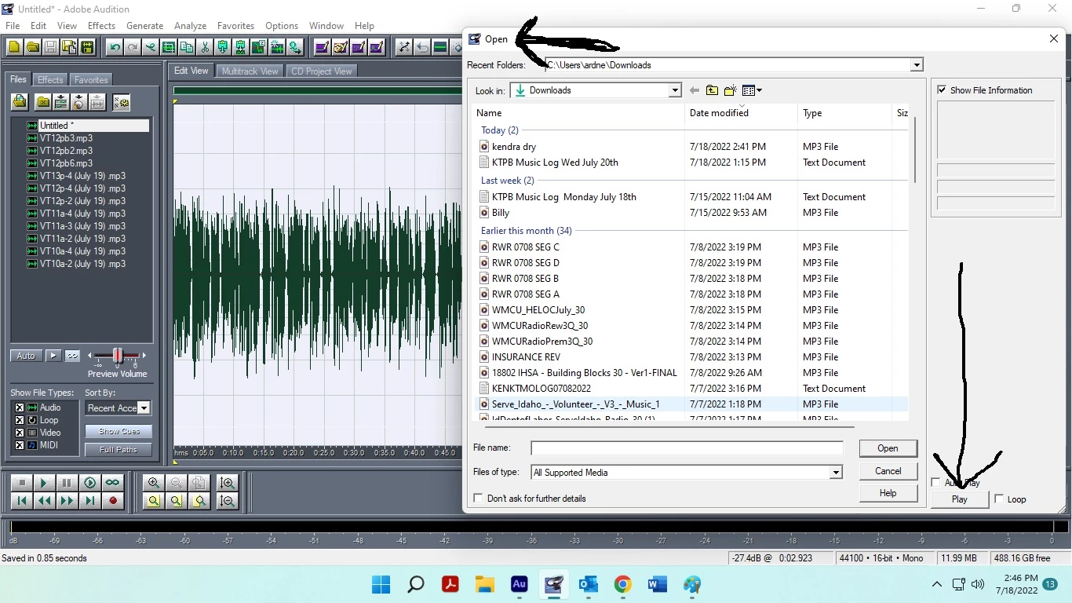The width and height of the screenshot is (1072, 603).
Task: Click the Go to Beginning transport button
Action: click(22, 501)
